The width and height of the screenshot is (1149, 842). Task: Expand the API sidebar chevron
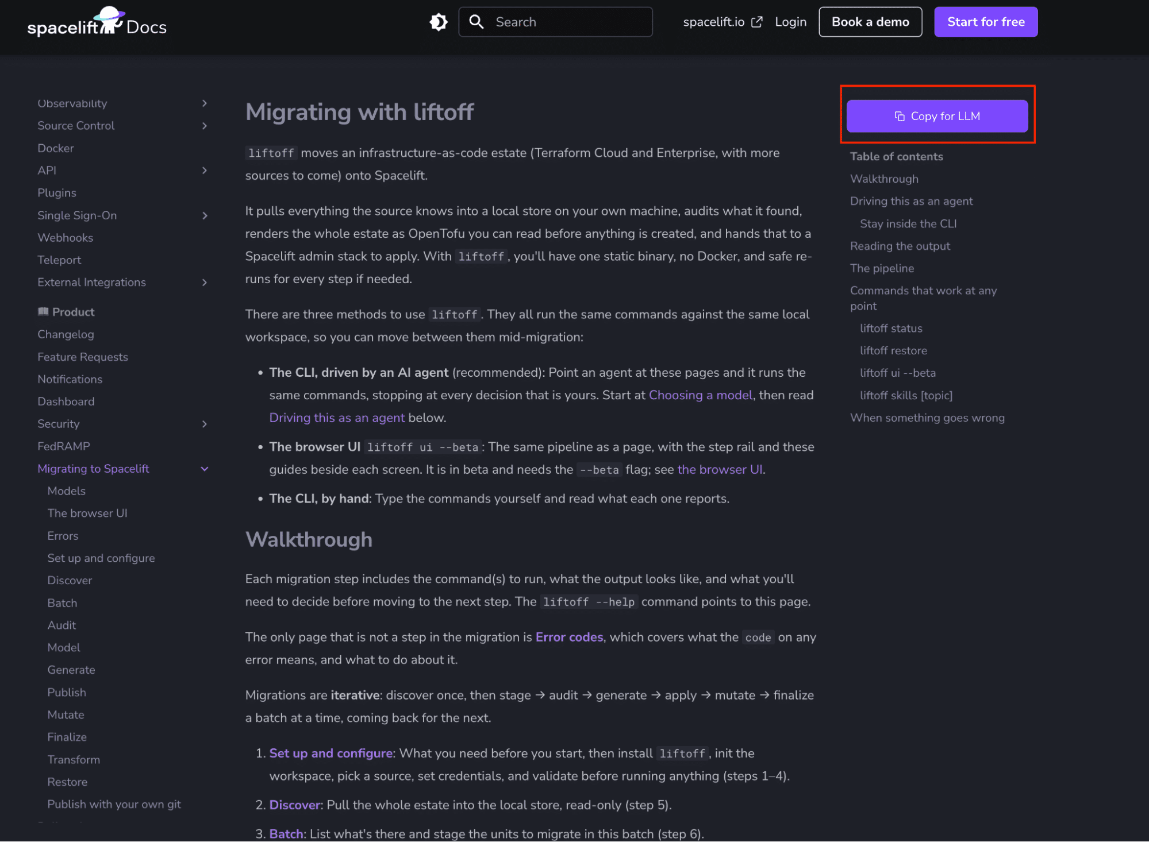[205, 171]
